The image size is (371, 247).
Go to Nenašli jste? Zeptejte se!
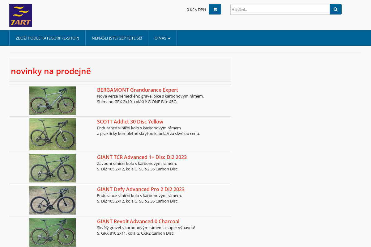[x=117, y=38]
